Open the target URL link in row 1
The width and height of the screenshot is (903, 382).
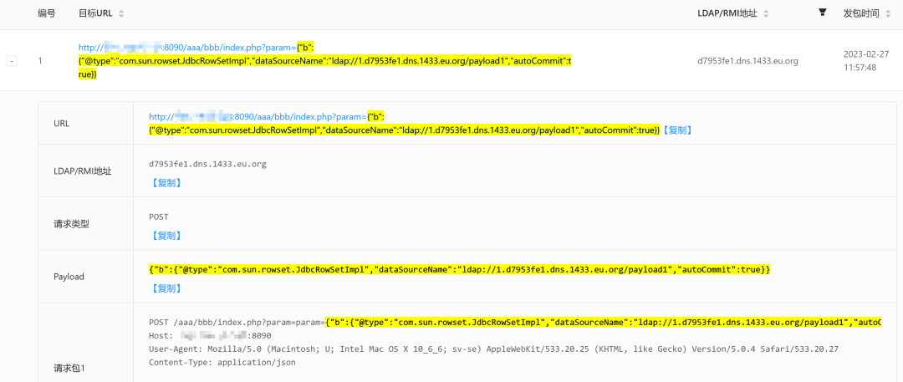325,61
